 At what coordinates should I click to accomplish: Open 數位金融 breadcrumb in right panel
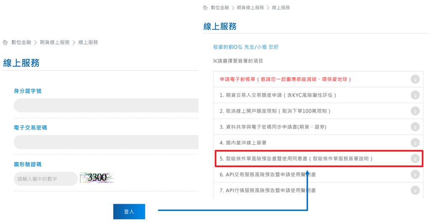(220, 8)
